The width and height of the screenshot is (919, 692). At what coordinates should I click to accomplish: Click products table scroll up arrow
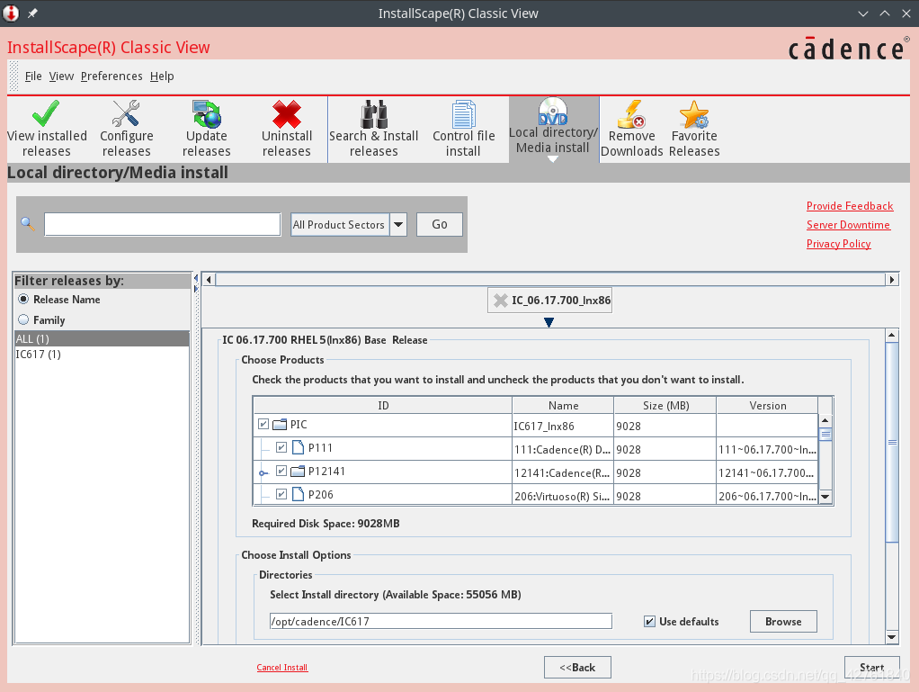[x=825, y=420]
